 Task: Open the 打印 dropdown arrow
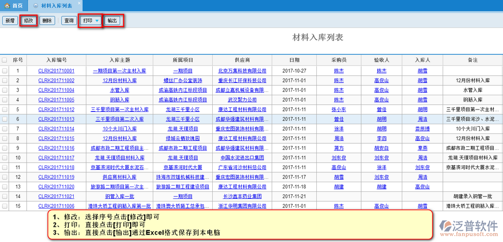pyautogui.click(x=97, y=21)
